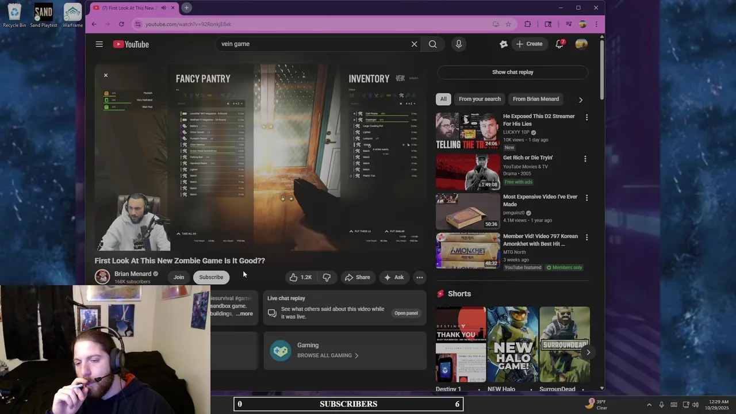The image size is (736, 414).
Task: Open the YouTube hamburger guide menu
Action: coord(99,44)
